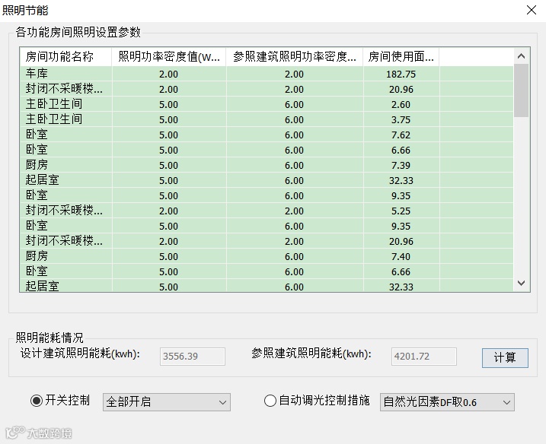This screenshot has height=444, width=546.
Task: Click the 设计建筑照明能耗 field showing 3556.39
Action: tap(193, 357)
